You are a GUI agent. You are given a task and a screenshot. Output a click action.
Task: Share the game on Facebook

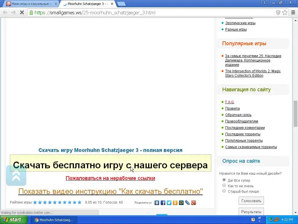(x=163, y=203)
